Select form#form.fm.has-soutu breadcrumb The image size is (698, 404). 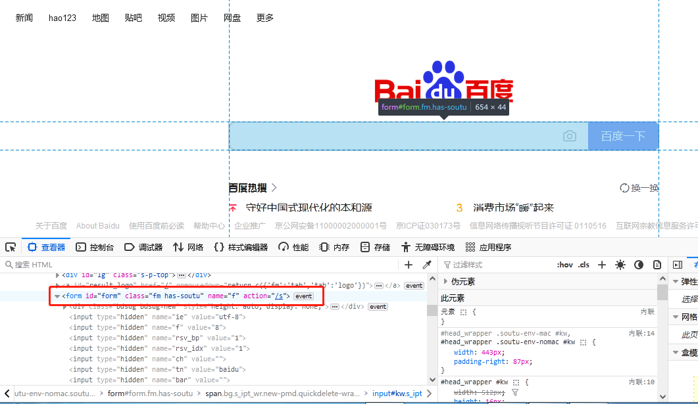(x=150, y=393)
